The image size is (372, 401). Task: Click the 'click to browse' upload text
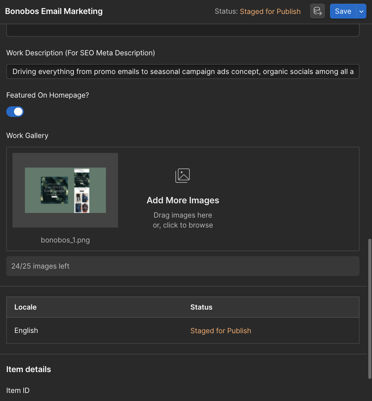point(188,225)
